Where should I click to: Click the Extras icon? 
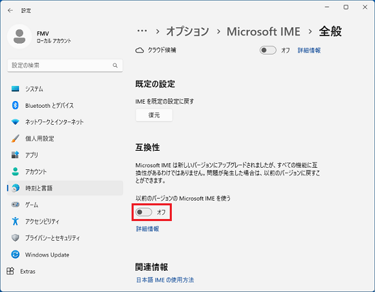point(10,271)
